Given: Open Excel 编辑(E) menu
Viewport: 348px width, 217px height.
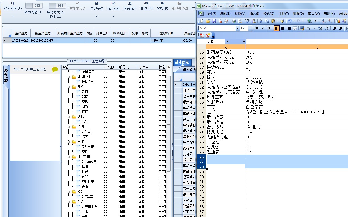Looking at the screenshot, I should [x=225, y=14].
